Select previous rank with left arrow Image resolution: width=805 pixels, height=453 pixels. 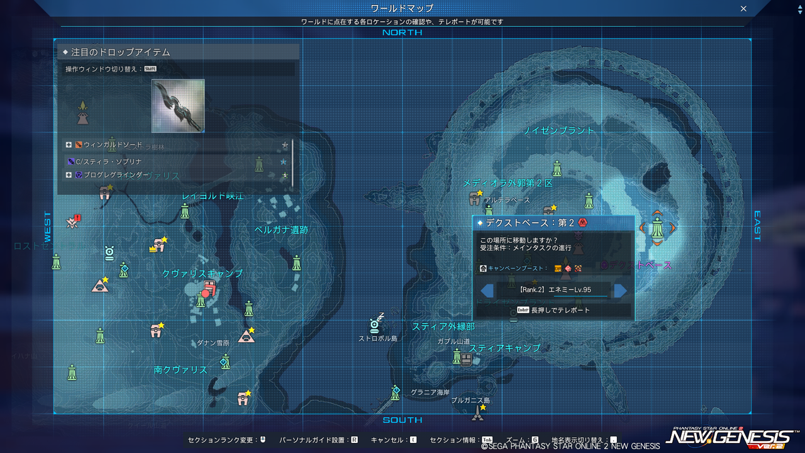(x=487, y=290)
